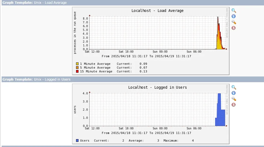264x147 pixels.
Task: Click the orange 5 Minute Average legend swatch
Action: [77, 68]
